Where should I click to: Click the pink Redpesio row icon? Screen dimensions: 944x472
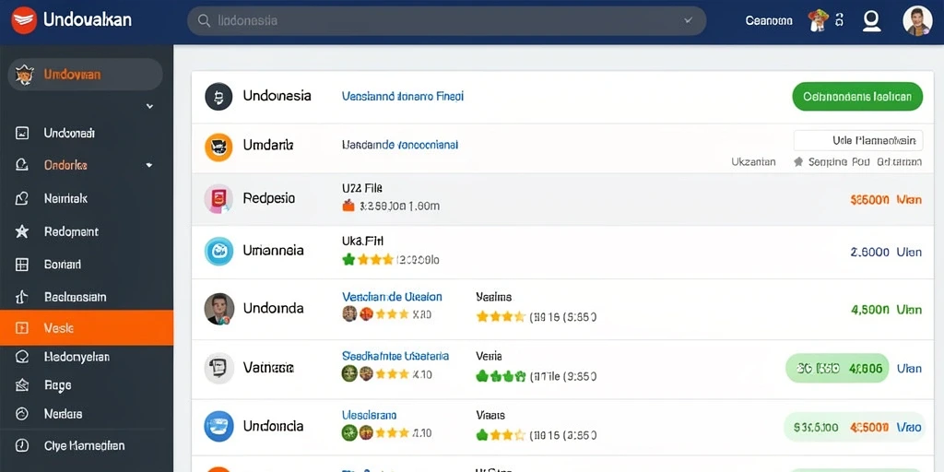(218, 199)
